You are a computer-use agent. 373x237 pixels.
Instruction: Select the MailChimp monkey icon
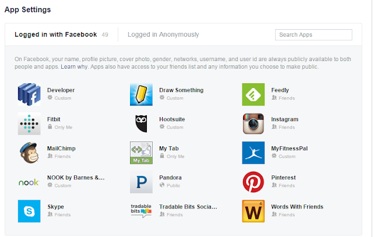coord(29,152)
